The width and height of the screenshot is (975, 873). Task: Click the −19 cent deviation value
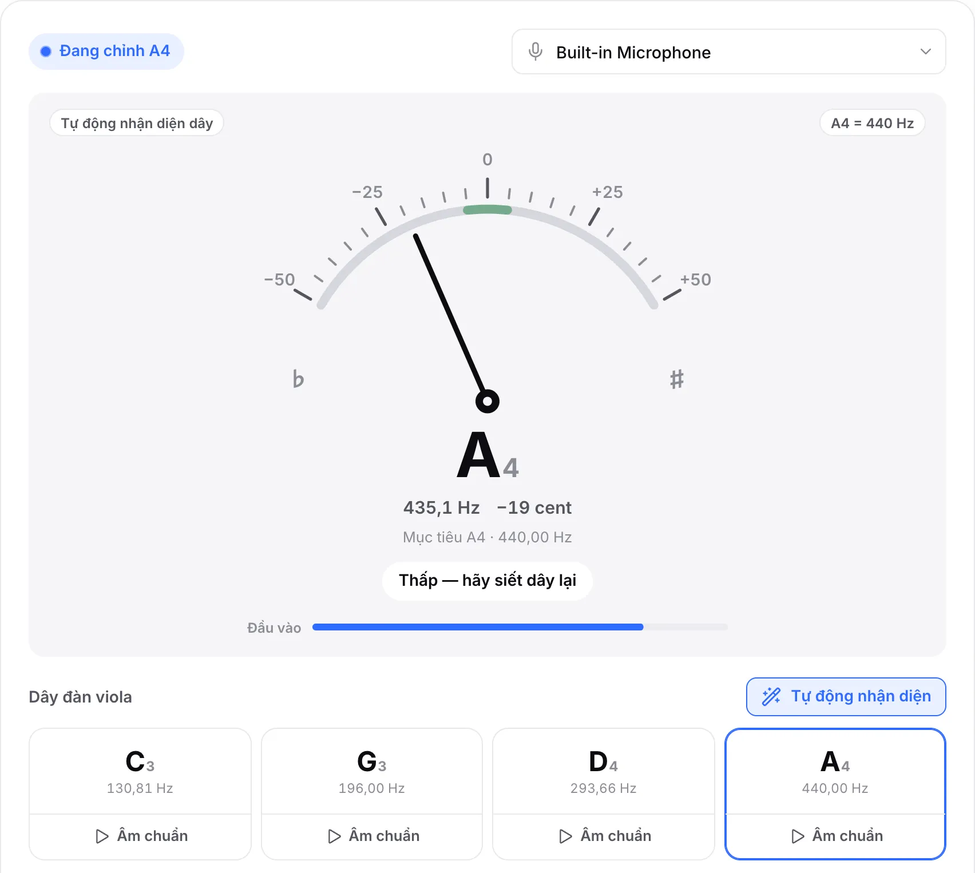(534, 507)
